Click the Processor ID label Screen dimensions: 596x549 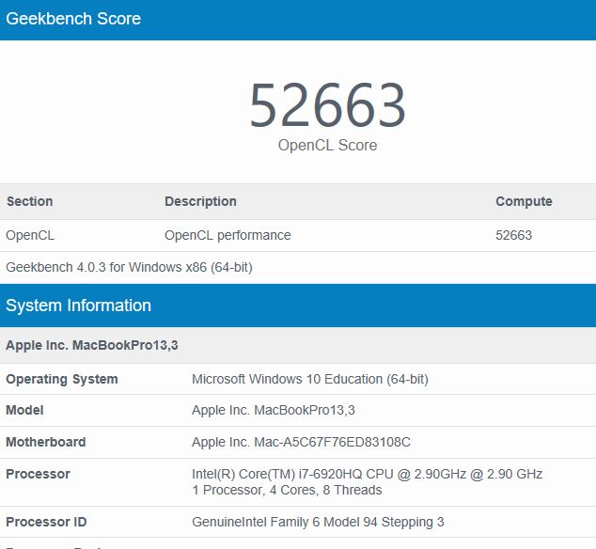pyautogui.click(x=46, y=522)
